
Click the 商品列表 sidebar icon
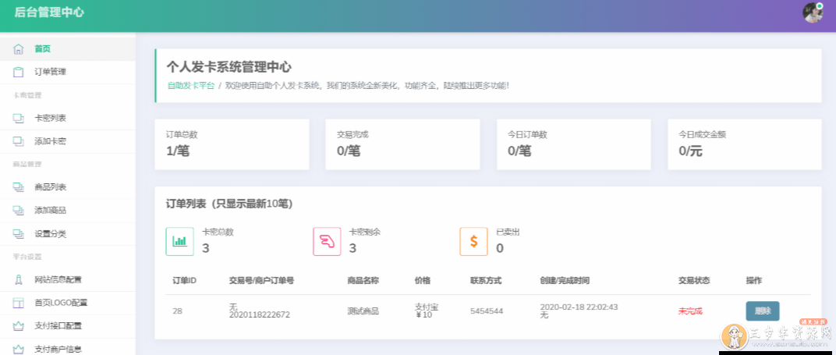(18, 187)
